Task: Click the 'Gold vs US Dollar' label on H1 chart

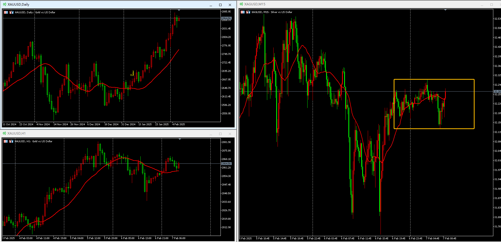Action: (x=42, y=141)
